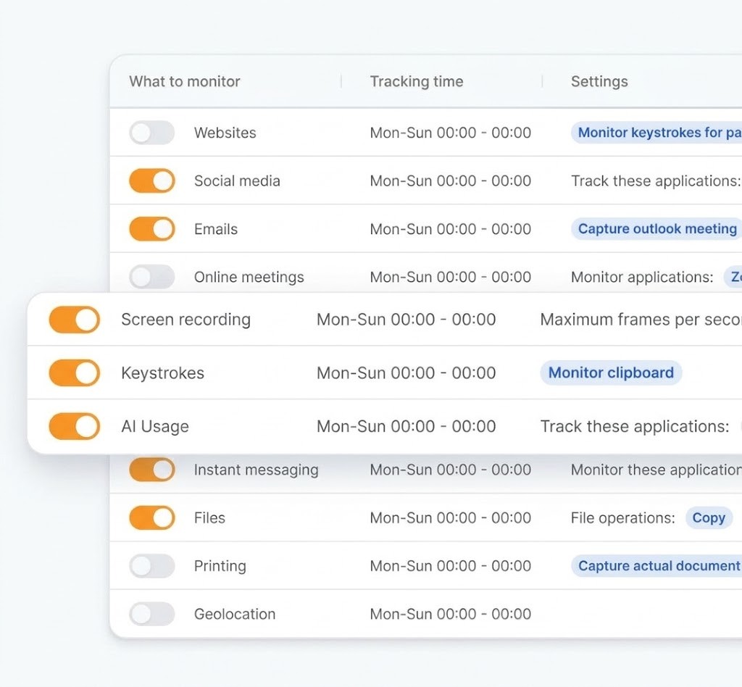Click the 'Files' row label
The image size is (742, 687).
coord(209,517)
